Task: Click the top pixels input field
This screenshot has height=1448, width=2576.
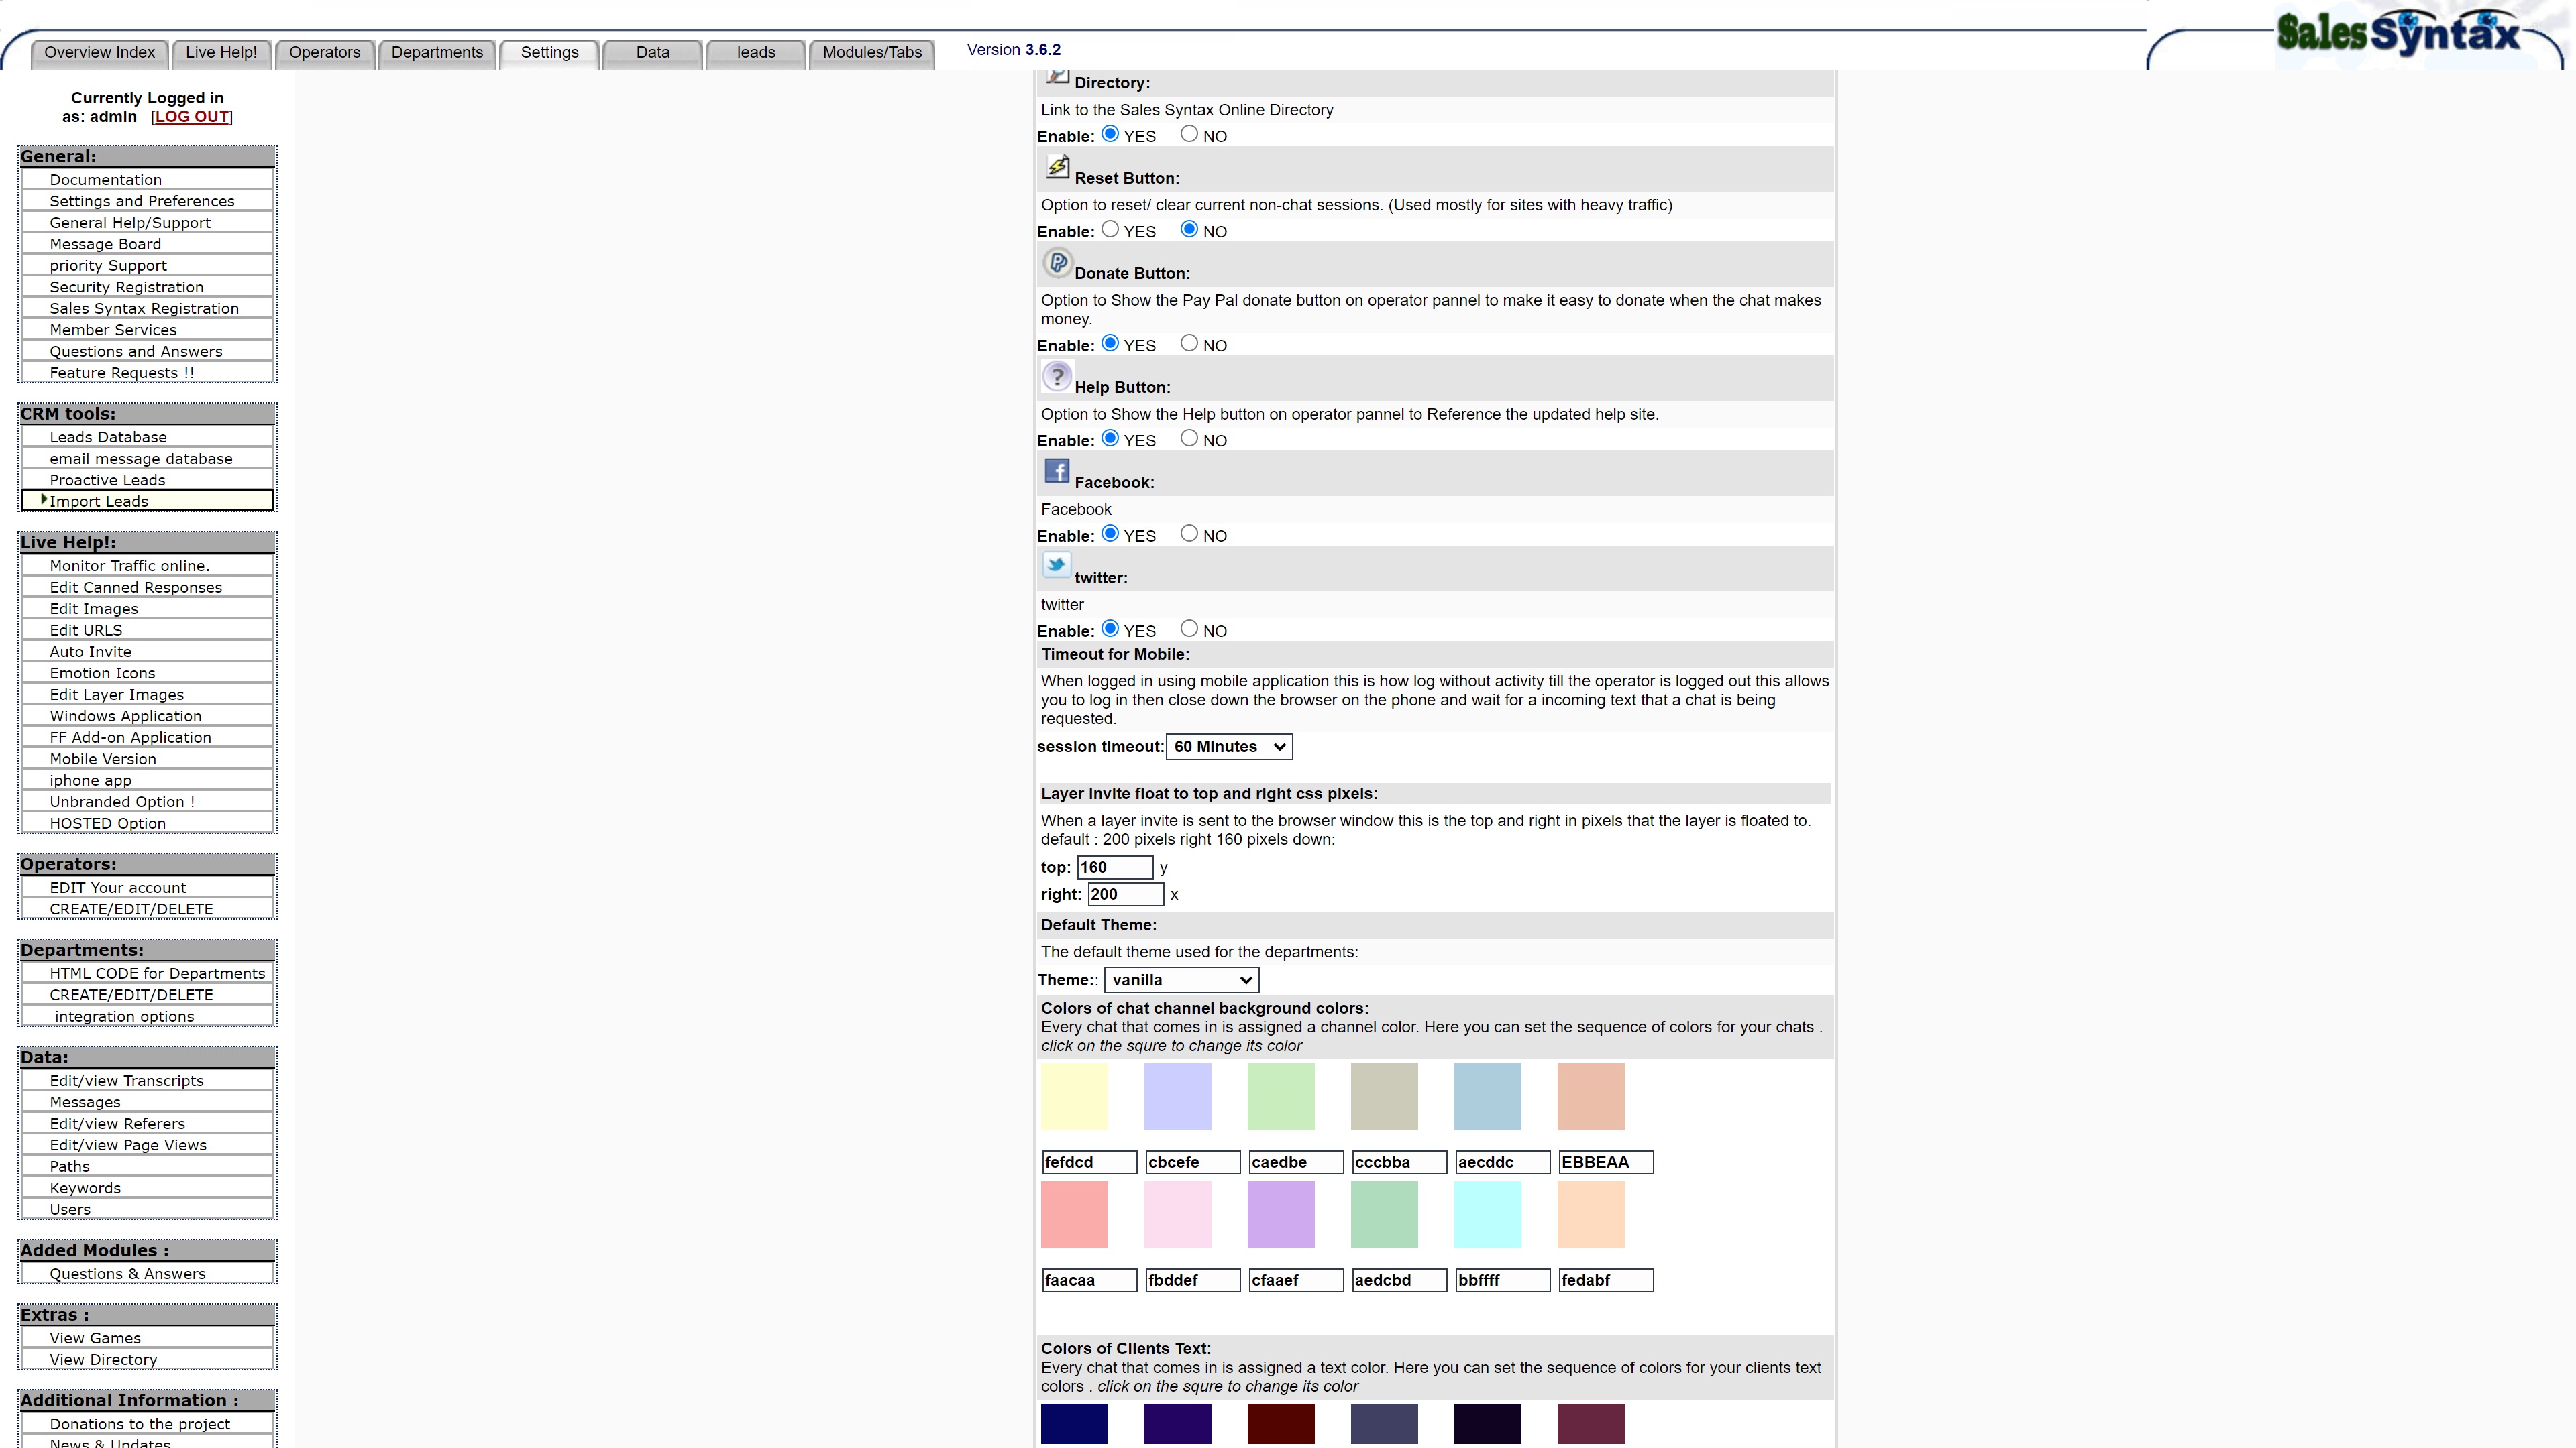Action: coord(1115,867)
